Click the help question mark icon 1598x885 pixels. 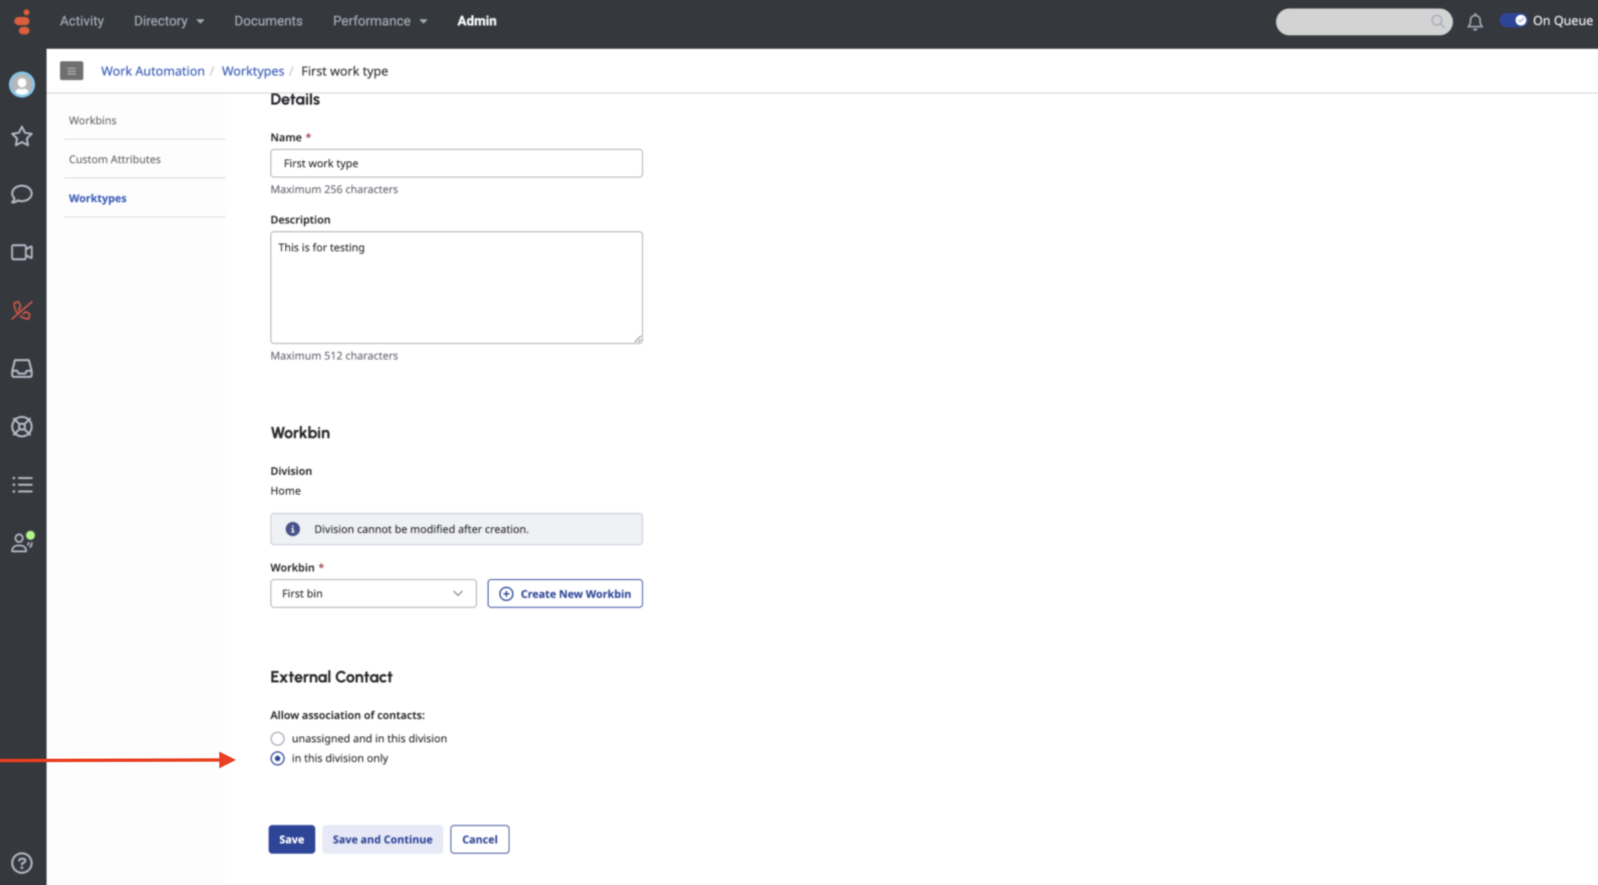[x=22, y=863]
